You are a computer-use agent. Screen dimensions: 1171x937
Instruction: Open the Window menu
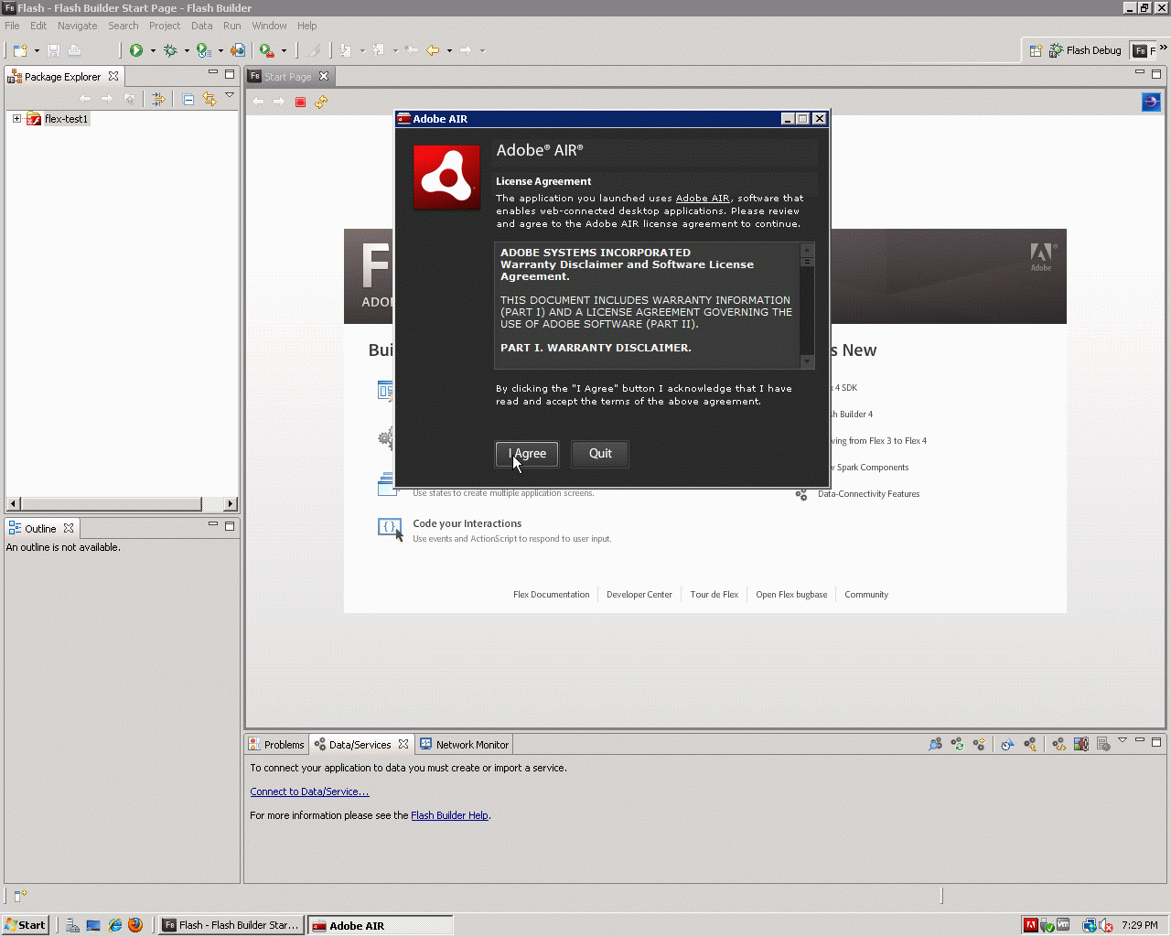point(269,26)
